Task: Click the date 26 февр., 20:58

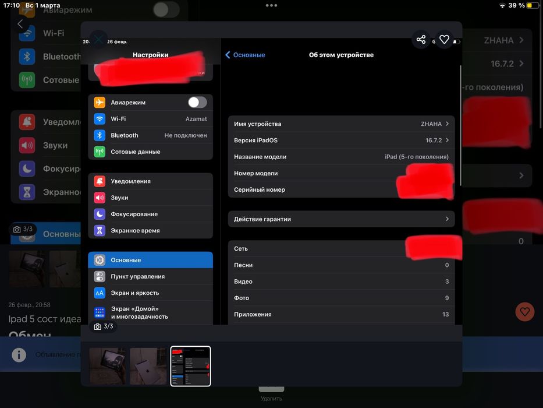Action: (x=30, y=305)
